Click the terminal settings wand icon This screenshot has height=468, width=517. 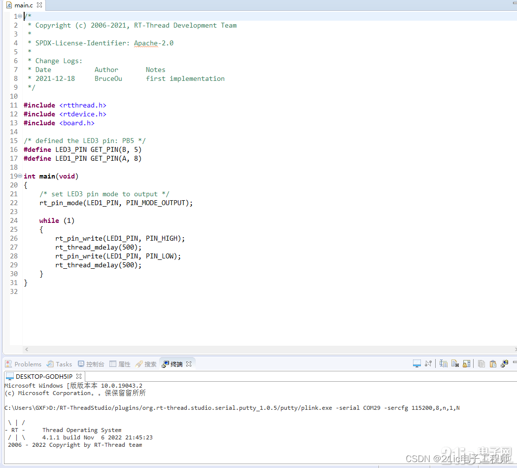pos(505,363)
